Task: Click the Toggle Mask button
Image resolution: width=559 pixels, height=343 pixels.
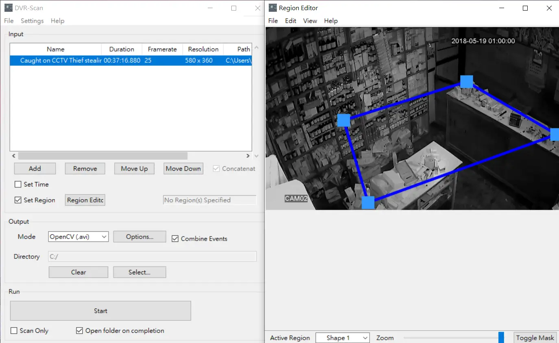Action: 535,338
